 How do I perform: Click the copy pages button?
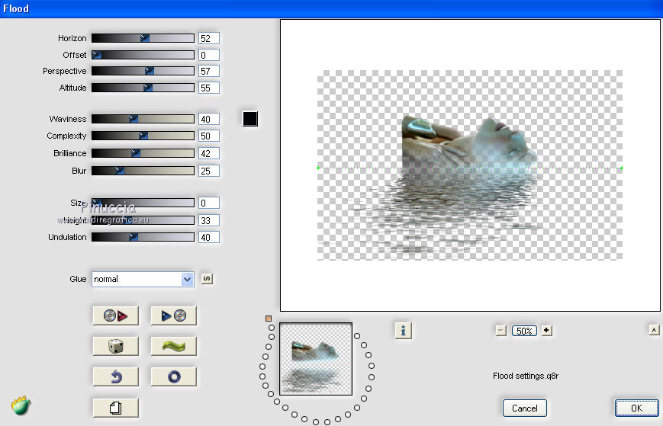[x=115, y=408]
